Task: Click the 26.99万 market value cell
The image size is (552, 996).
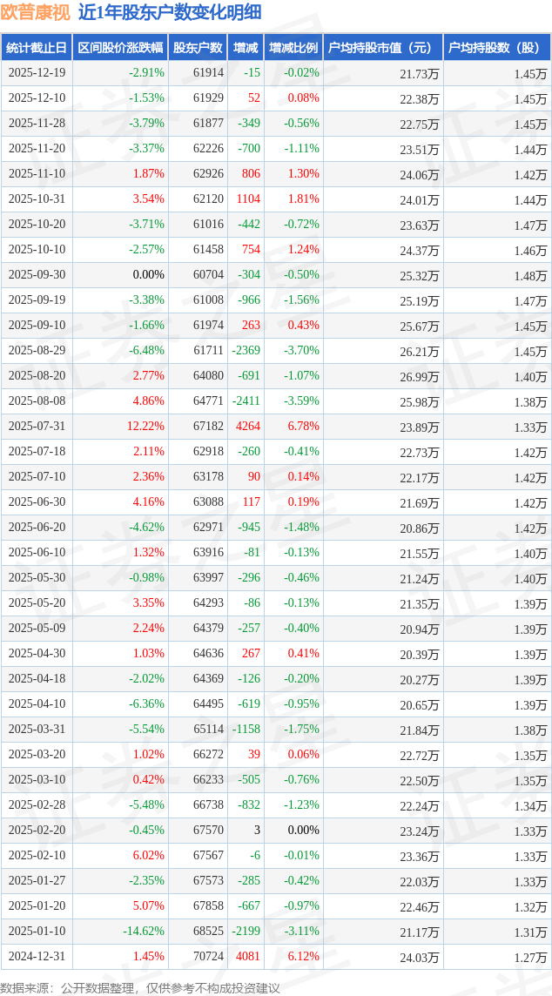Action: coord(419,376)
